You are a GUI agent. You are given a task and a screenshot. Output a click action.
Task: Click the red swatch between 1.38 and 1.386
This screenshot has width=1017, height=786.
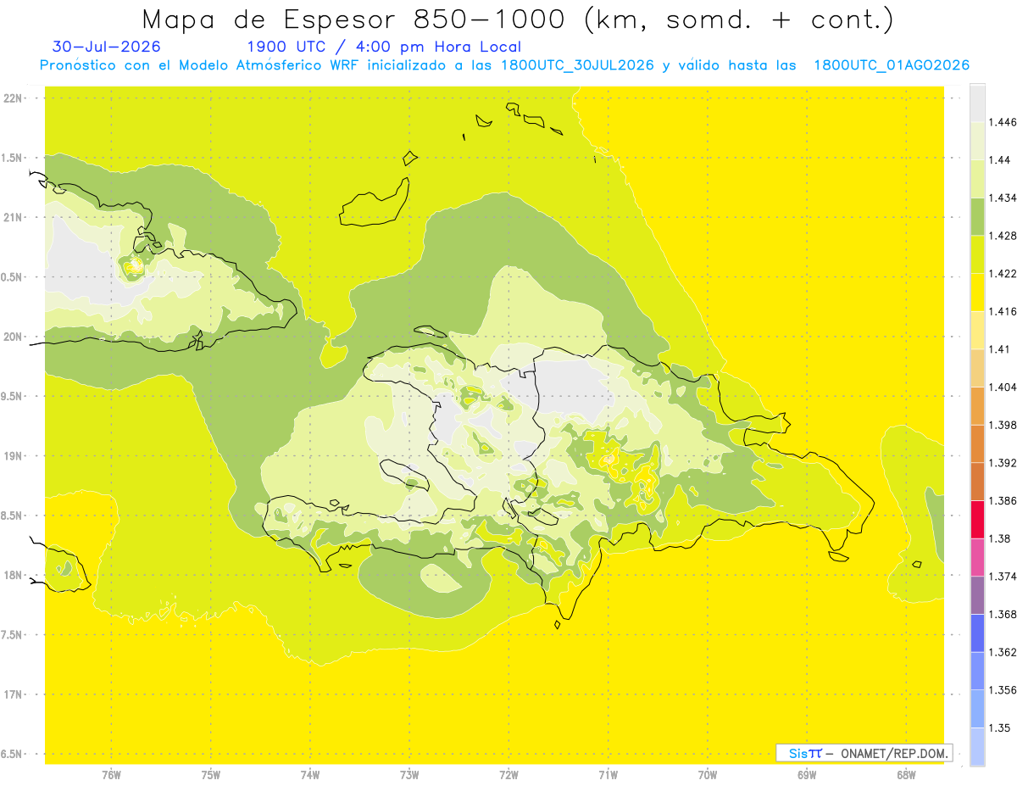(x=977, y=519)
